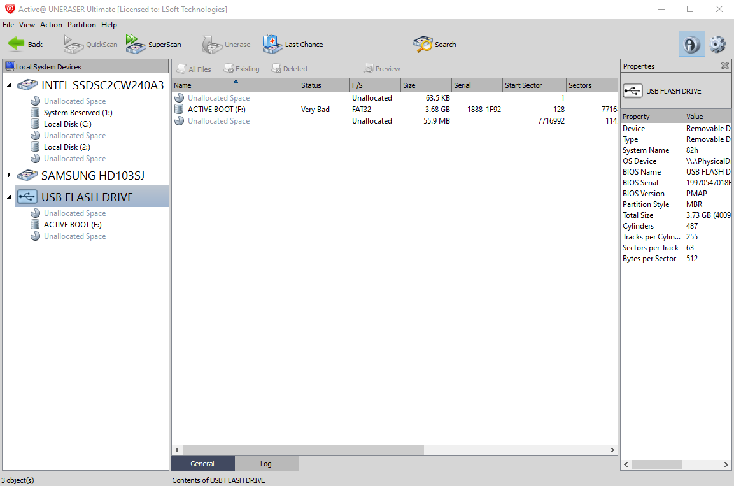Click the Bytes per Sector property row
The image size is (734, 486).
point(676,259)
